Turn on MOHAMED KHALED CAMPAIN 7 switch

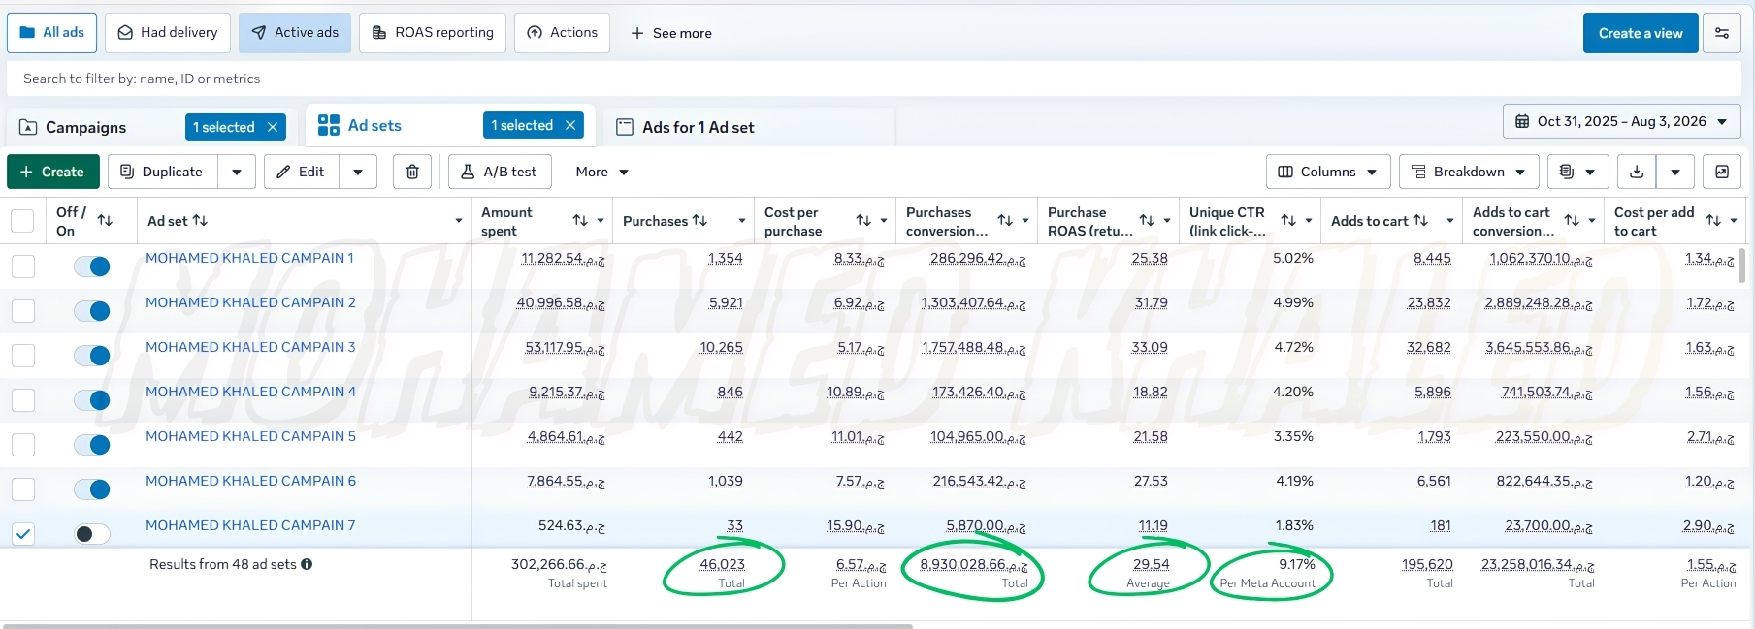(x=92, y=534)
